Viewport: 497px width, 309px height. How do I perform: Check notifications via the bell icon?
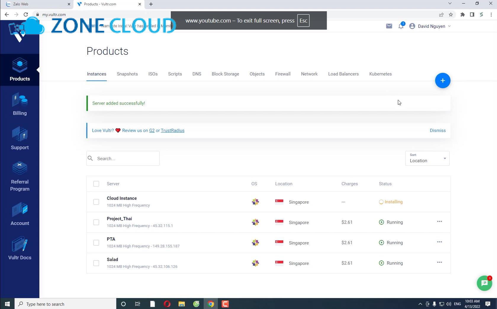tap(401, 26)
